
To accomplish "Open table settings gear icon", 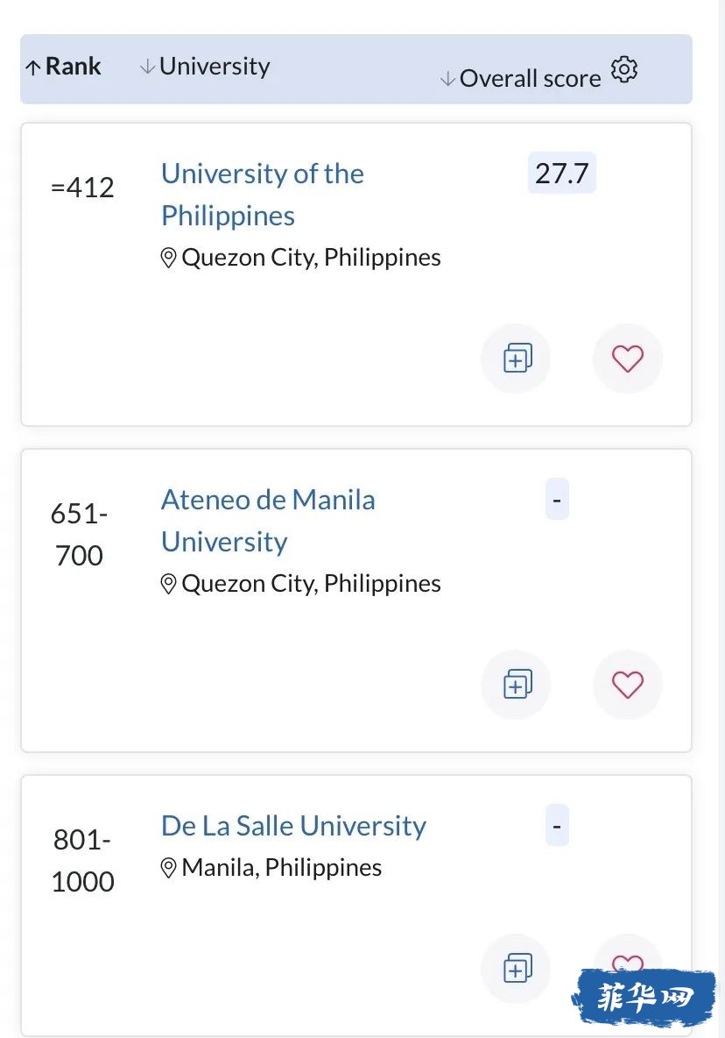I will [624, 69].
